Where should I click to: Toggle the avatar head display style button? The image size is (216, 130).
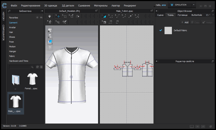(50, 47)
